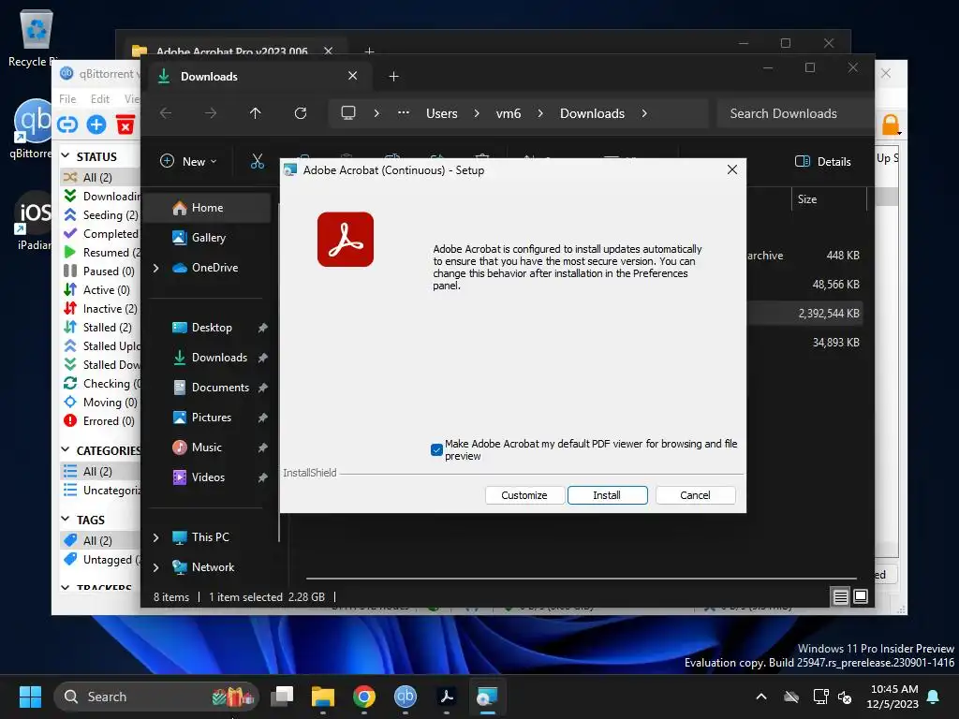Screen dimensions: 959x719
Task: Click Install in Adobe Acrobat Setup
Action: click(607, 495)
